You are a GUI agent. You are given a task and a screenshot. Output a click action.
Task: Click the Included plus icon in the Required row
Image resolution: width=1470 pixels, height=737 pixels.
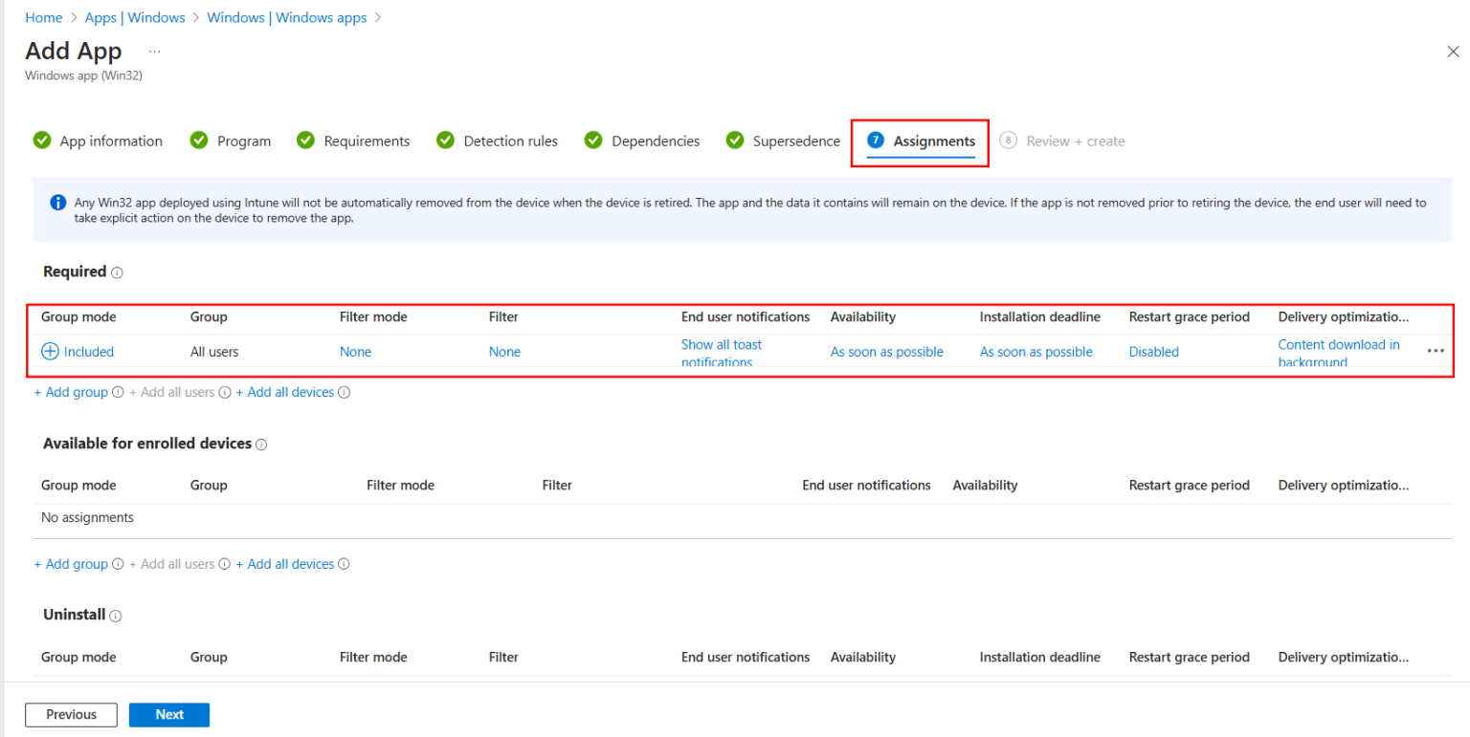pos(50,351)
